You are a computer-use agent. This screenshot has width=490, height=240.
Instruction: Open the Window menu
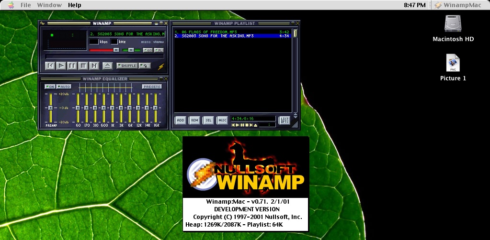49,5
